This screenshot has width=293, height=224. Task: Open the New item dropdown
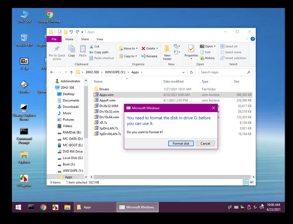(177, 46)
